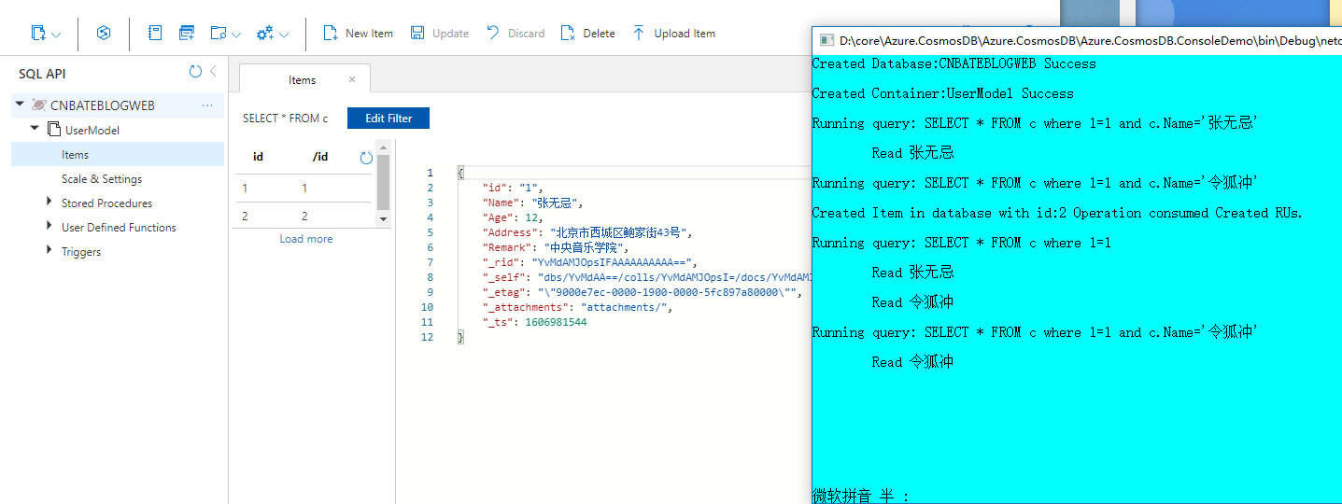Viewport: 1342px width, 504px height.
Task: Click the New Item button
Action: (x=359, y=34)
